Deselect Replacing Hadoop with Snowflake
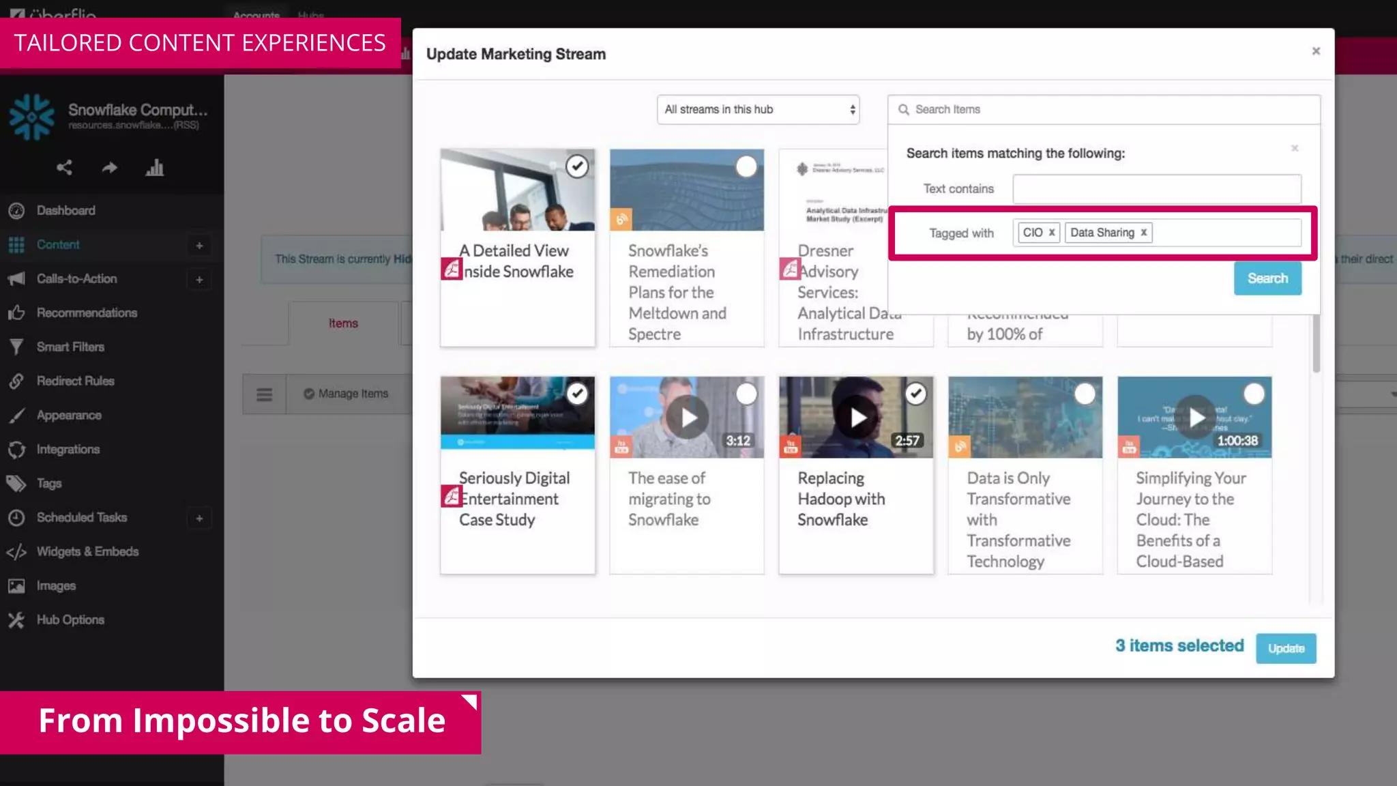The width and height of the screenshot is (1397, 786). tap(915, 393)
